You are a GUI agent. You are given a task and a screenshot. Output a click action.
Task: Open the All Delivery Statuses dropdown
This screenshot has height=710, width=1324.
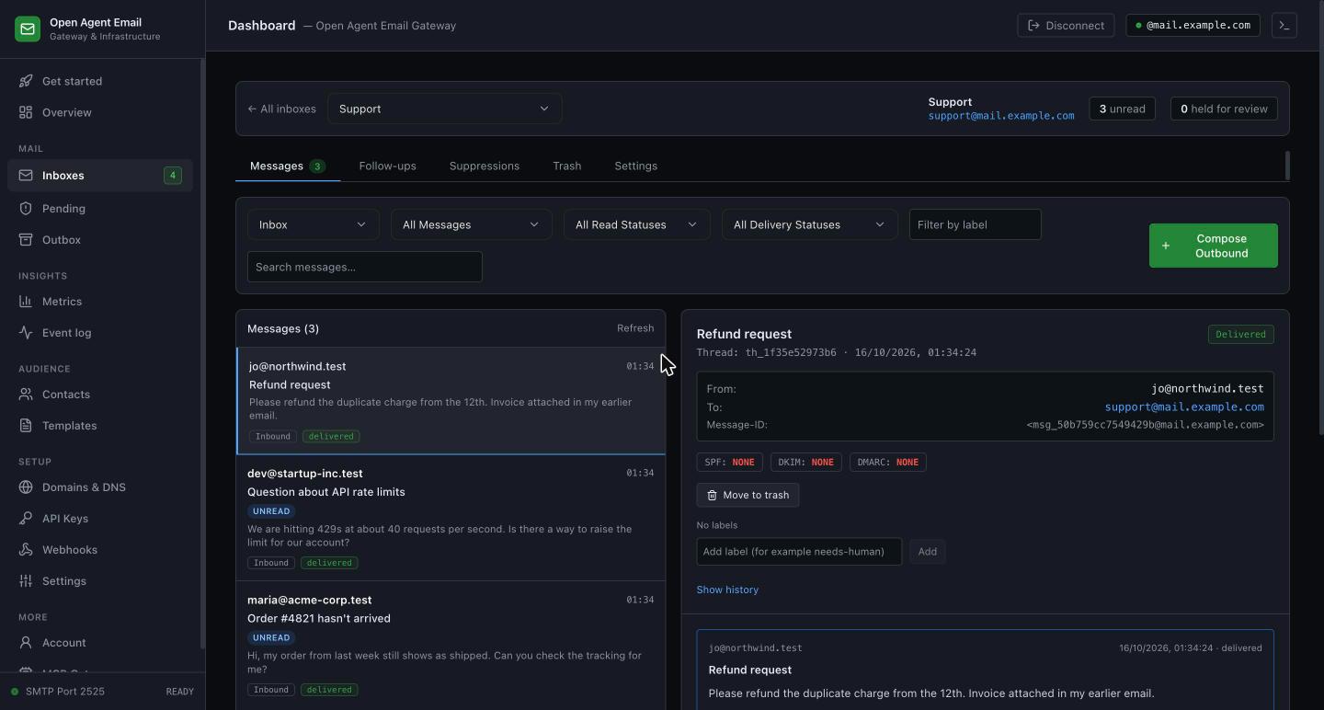(810, 224)
